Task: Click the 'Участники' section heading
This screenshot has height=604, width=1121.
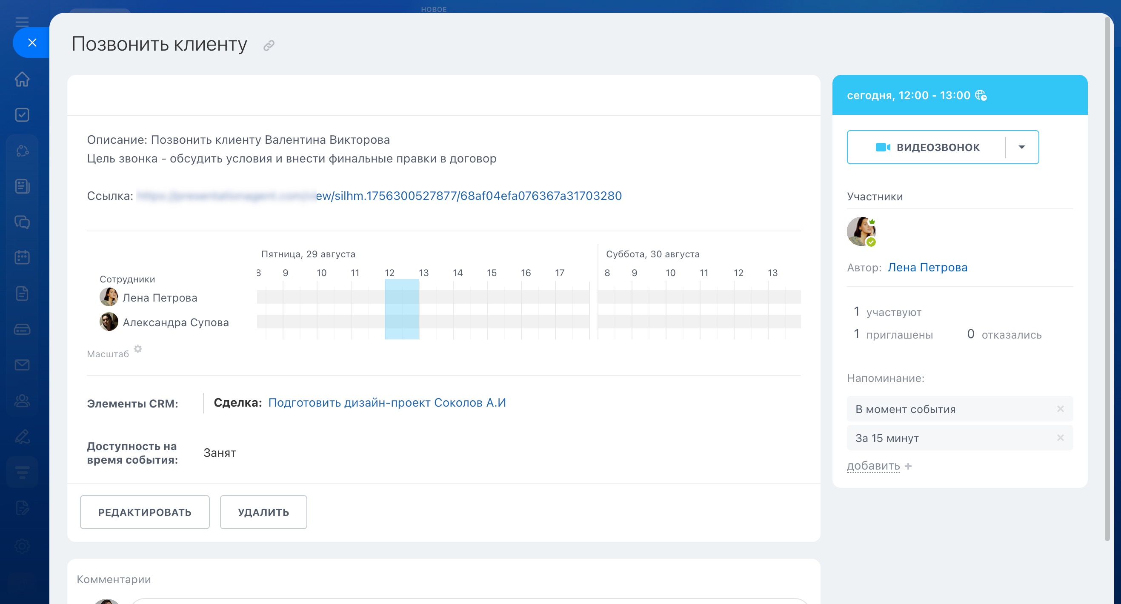Action: coord(875,197)
